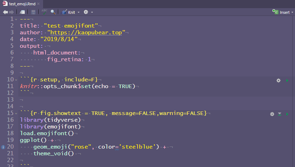Open the https://kaopubear.top author link
Viewport: 295px width, 167px height.
coord(86,33)
